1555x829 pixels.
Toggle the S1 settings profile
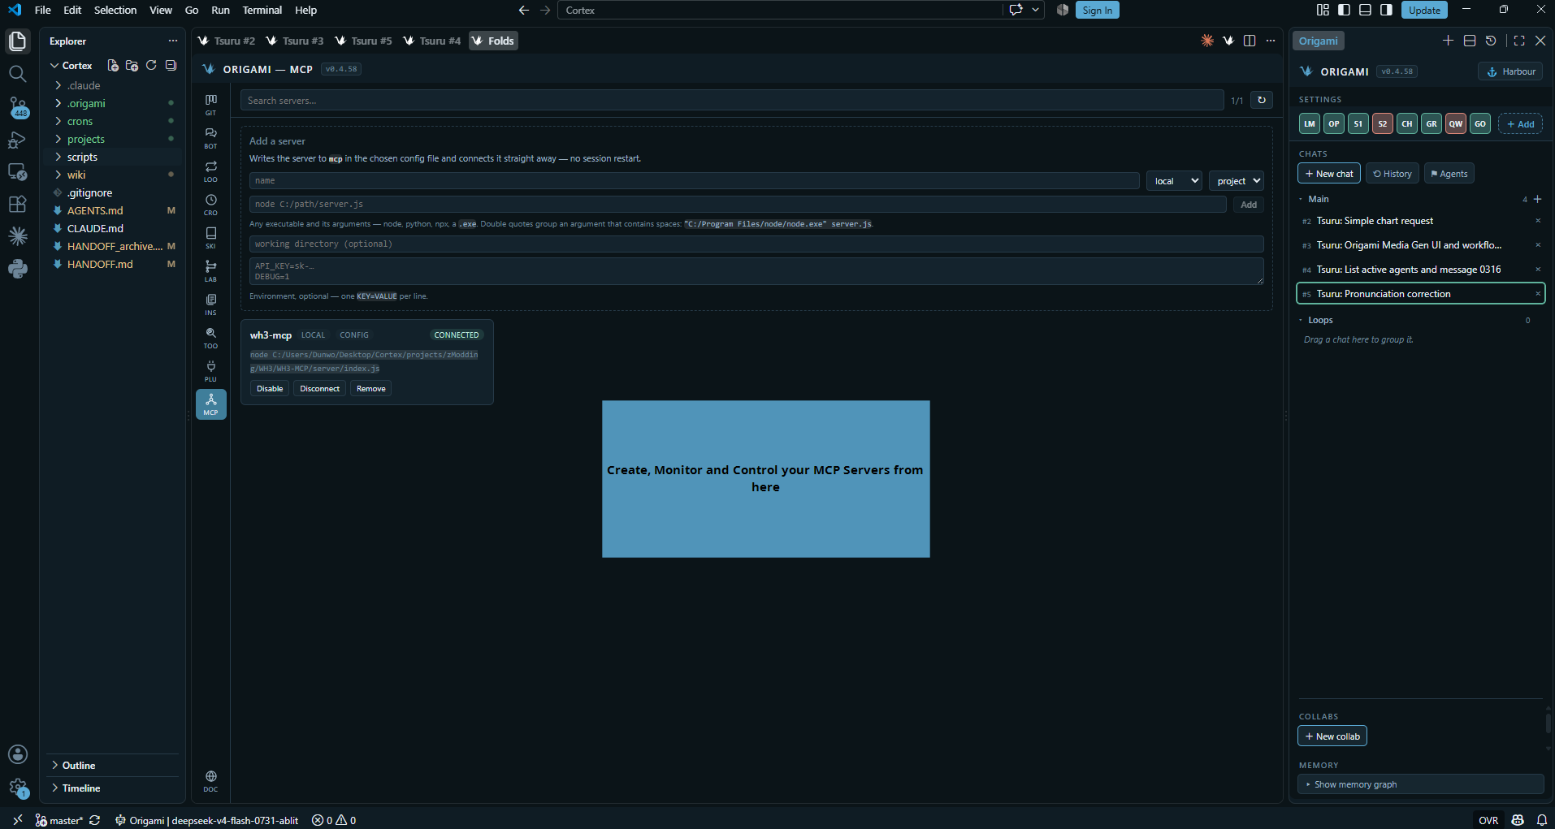(x=1358, y=124)
